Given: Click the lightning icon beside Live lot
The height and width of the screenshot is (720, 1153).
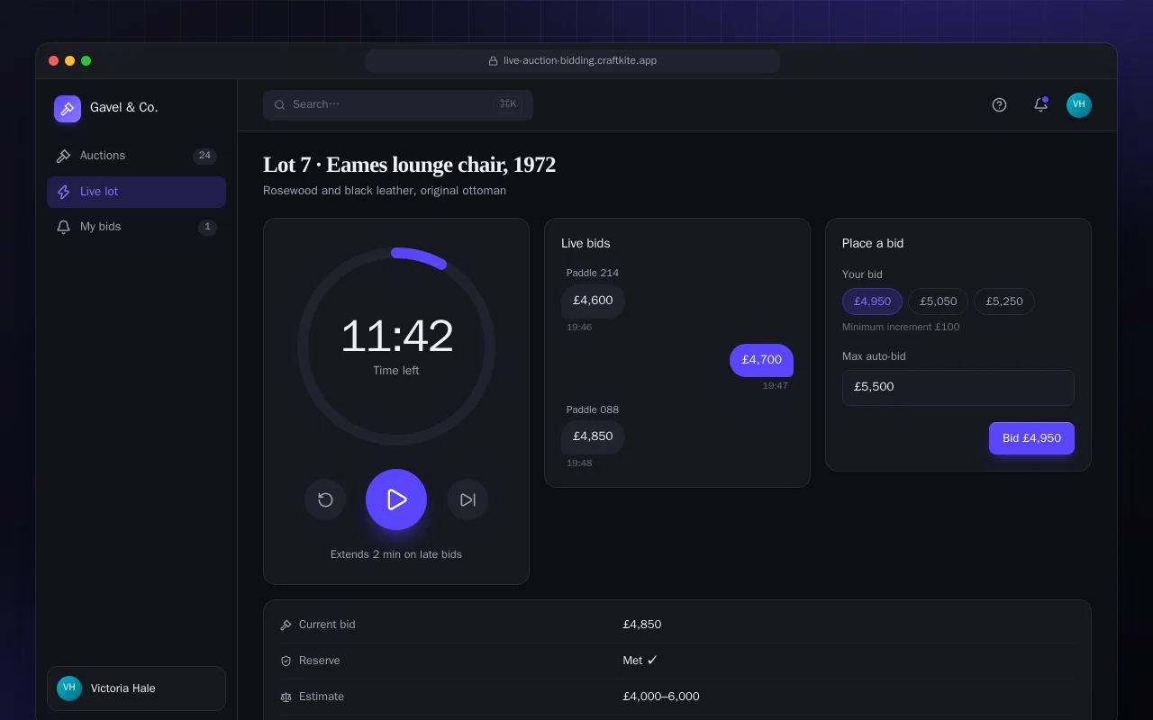Looking at the screenshot, I should coord(63,192).
